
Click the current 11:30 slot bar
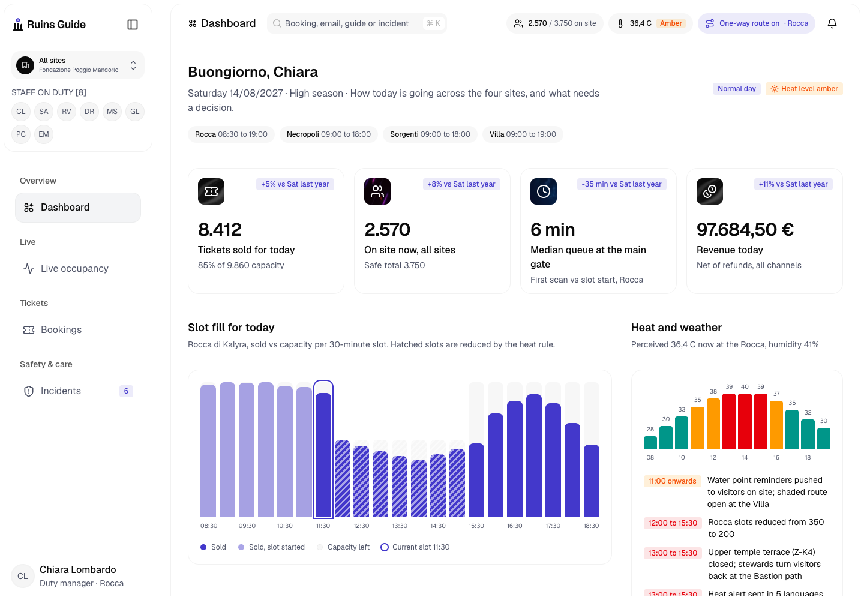tap(323, 449)
